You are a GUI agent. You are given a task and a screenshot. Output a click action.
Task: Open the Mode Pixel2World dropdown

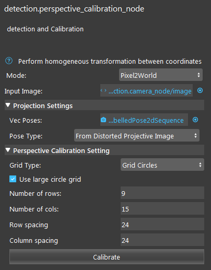pyautogui.click(x=161, y=75)
